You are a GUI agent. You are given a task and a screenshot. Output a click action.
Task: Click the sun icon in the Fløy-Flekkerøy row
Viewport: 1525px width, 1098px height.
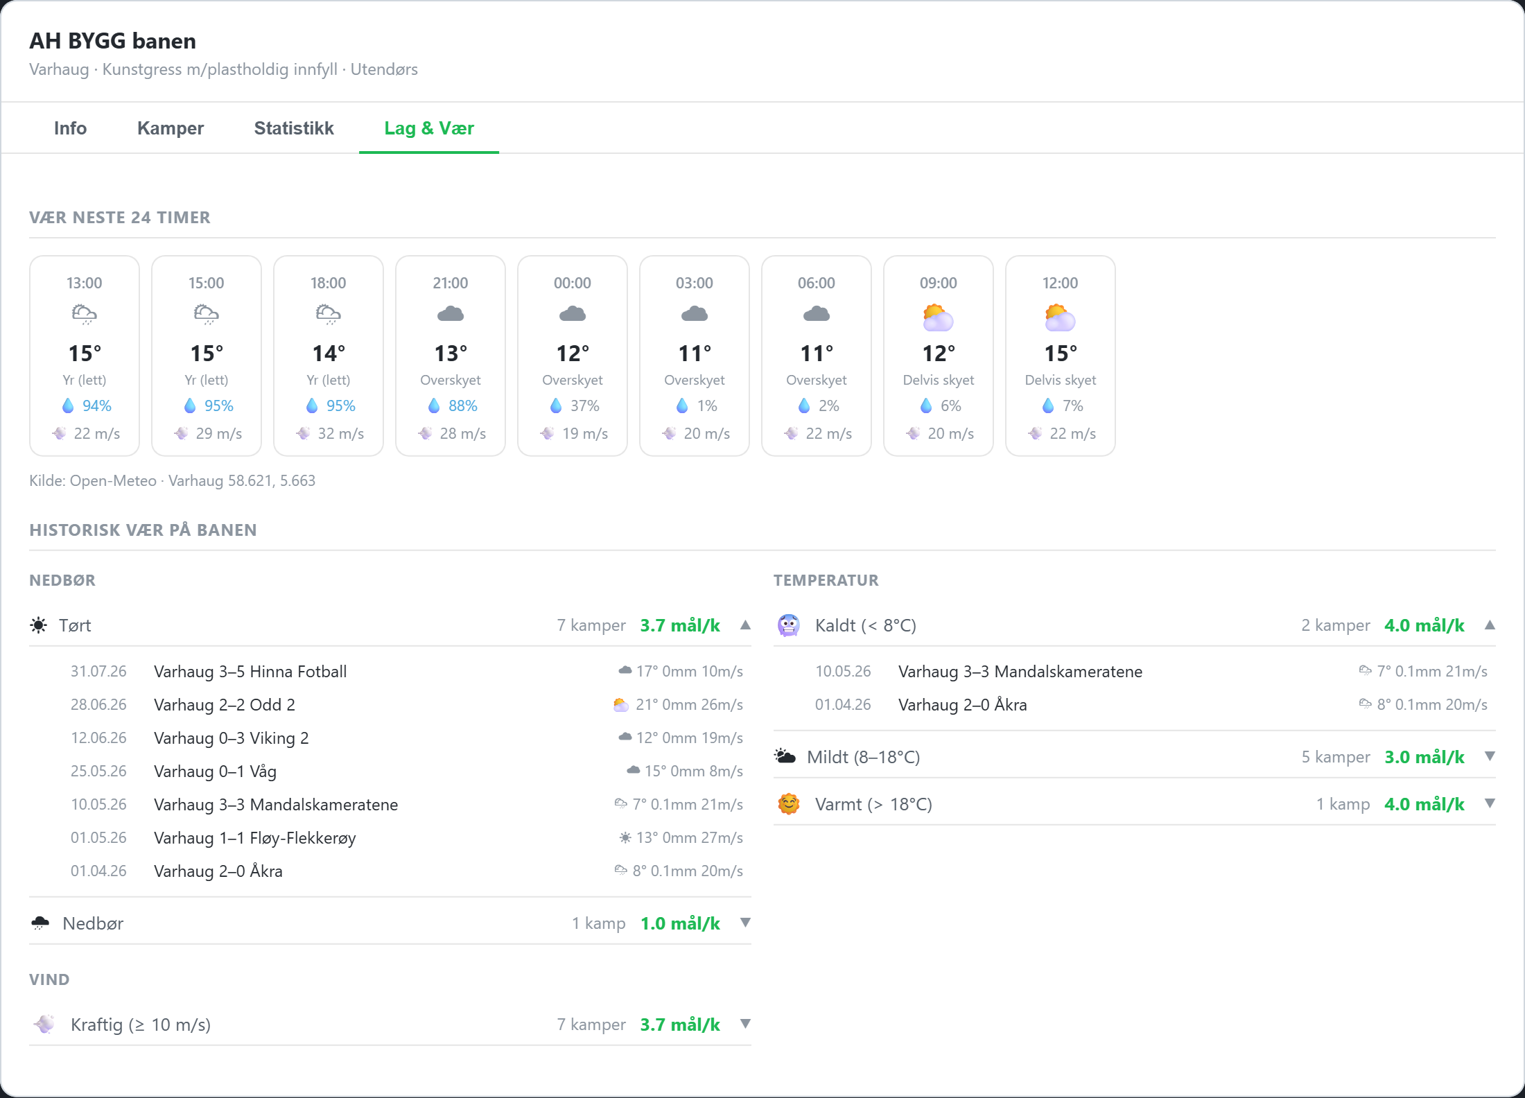pos(625,838)
